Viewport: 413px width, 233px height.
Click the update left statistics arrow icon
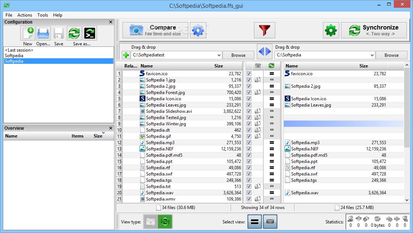(x=358, y=219)
